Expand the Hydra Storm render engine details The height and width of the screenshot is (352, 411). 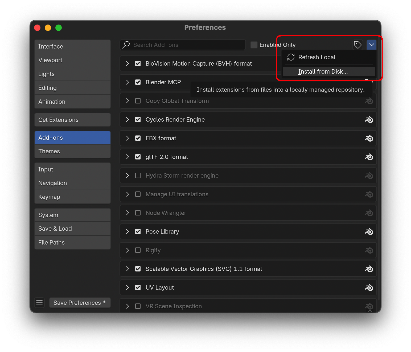[128, 175]
